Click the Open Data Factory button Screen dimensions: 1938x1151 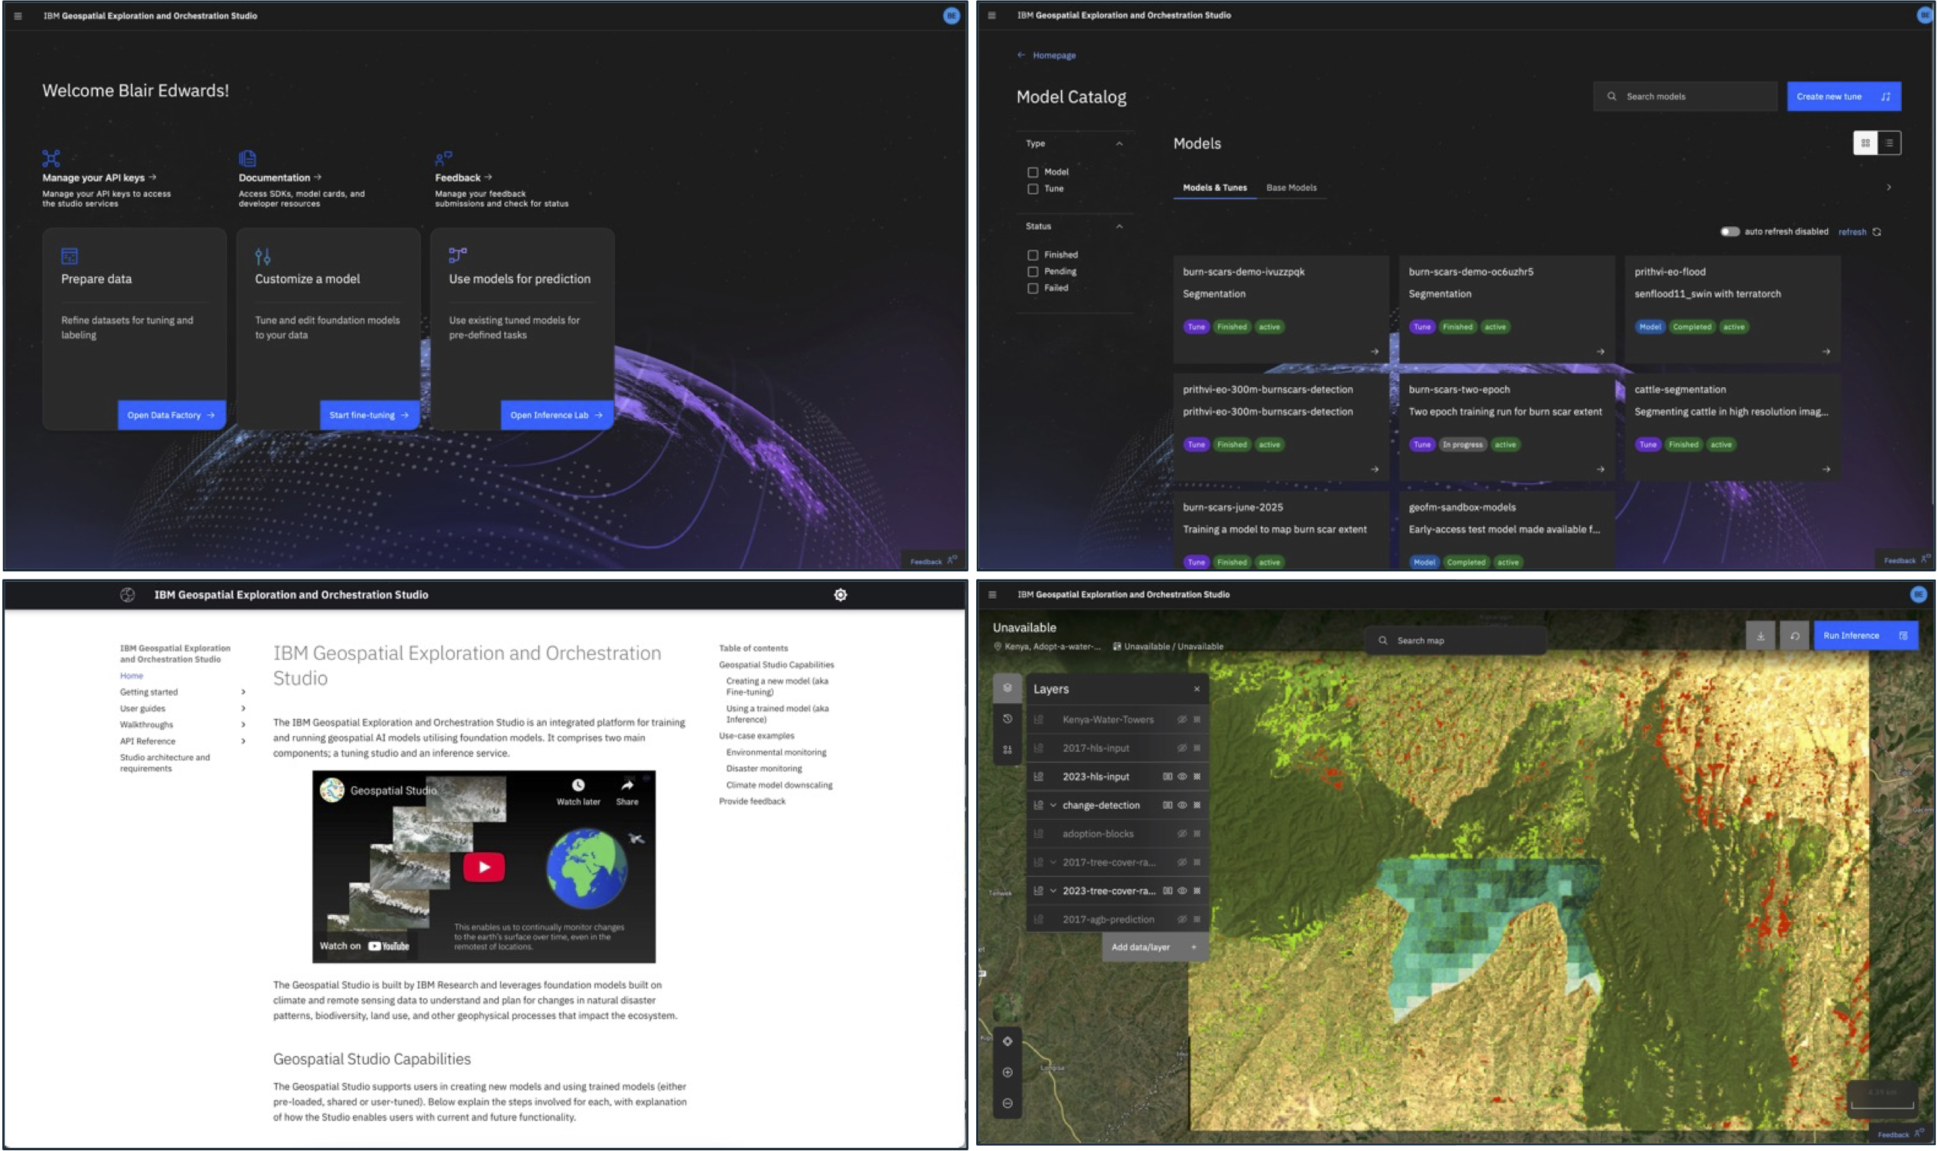coord(172,415)
